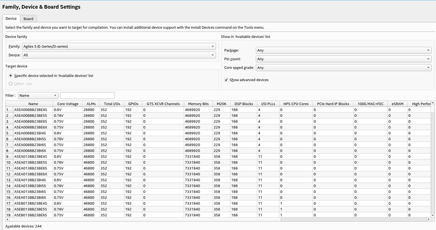Screen dimensions: 436x230
Task: Choose device A5EB013BB23BE4S in row 17
Action: click(x=30, y=203)
